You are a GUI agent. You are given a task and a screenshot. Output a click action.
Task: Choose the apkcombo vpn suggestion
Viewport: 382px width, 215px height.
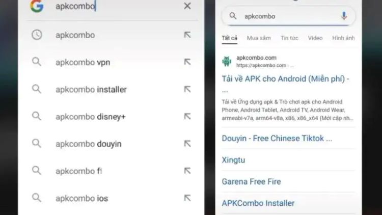coord(112,62)
